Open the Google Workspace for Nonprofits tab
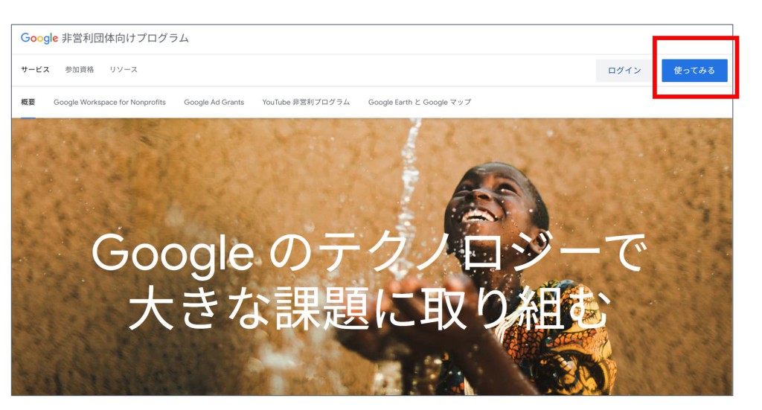The height and width of the screenshot is (410, 762). point(109,102)
